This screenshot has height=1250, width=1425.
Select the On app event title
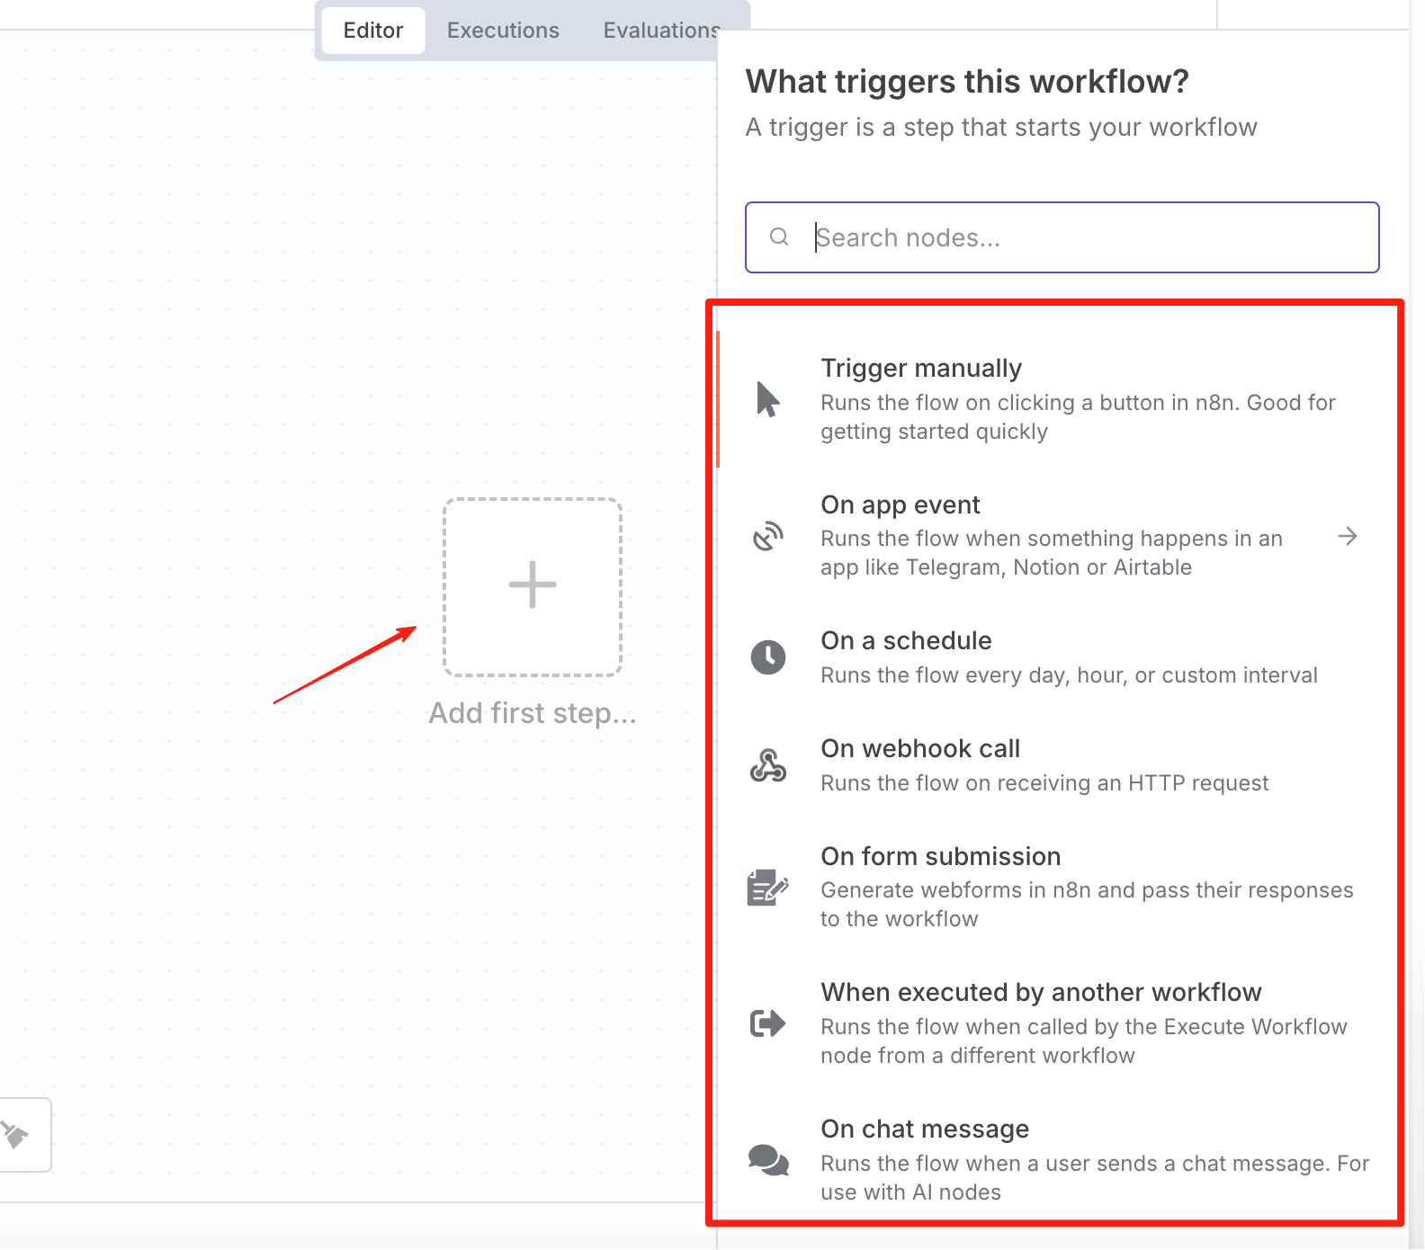click(900, 504)
